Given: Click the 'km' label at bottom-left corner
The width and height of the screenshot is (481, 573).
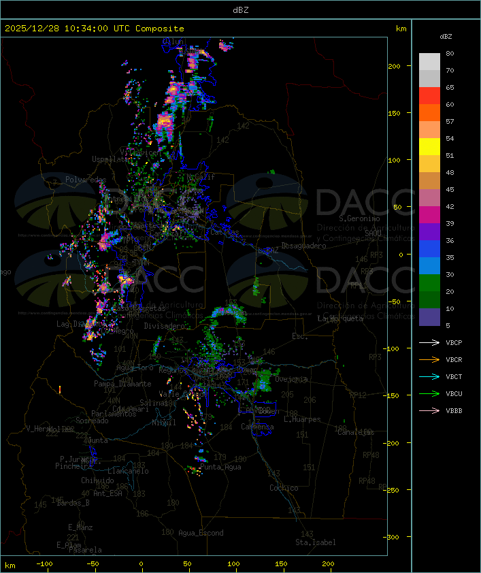Looking at the screenshot, I should pos(10,566).
